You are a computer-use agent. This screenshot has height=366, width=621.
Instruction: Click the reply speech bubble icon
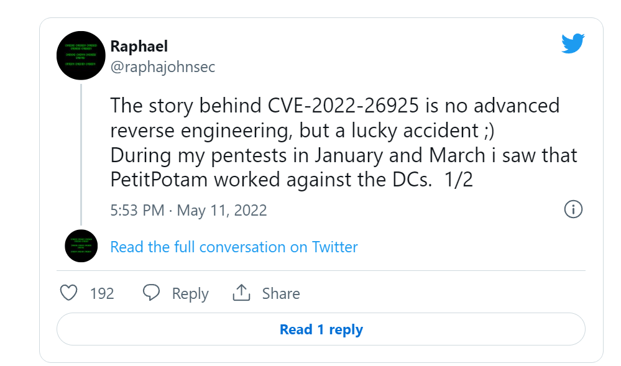151,293
